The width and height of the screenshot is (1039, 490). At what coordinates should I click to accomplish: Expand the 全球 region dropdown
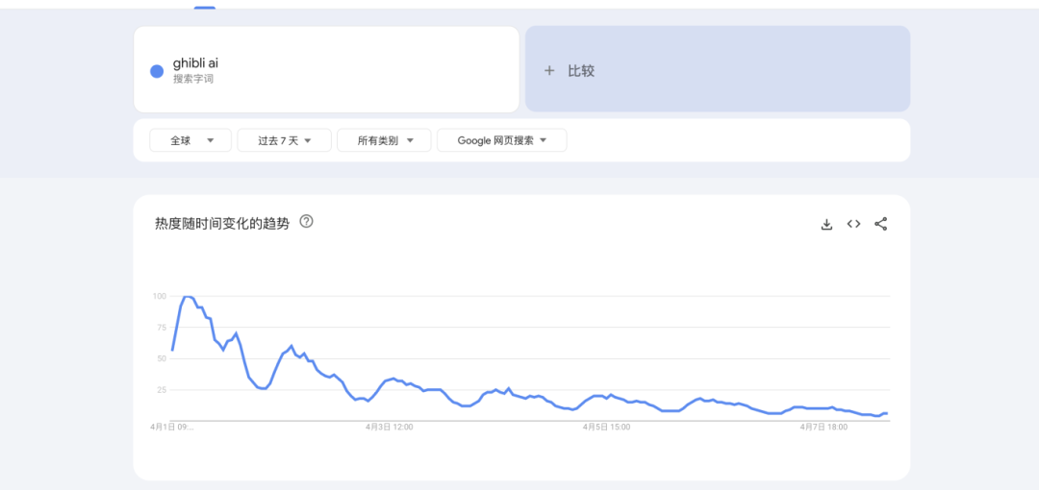[190, 140]
